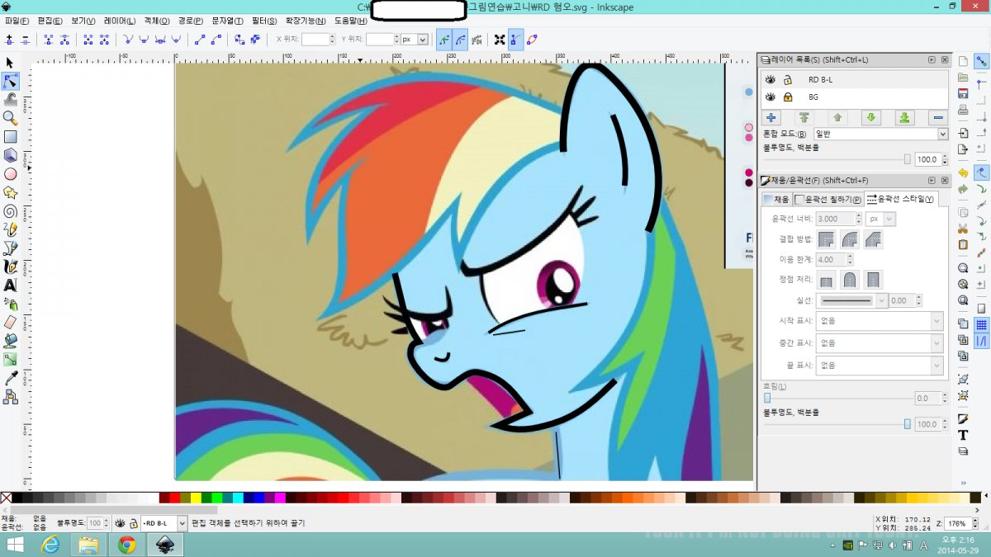
Task: Select the Rectangle tool
Action: click(x=10, y=137)
